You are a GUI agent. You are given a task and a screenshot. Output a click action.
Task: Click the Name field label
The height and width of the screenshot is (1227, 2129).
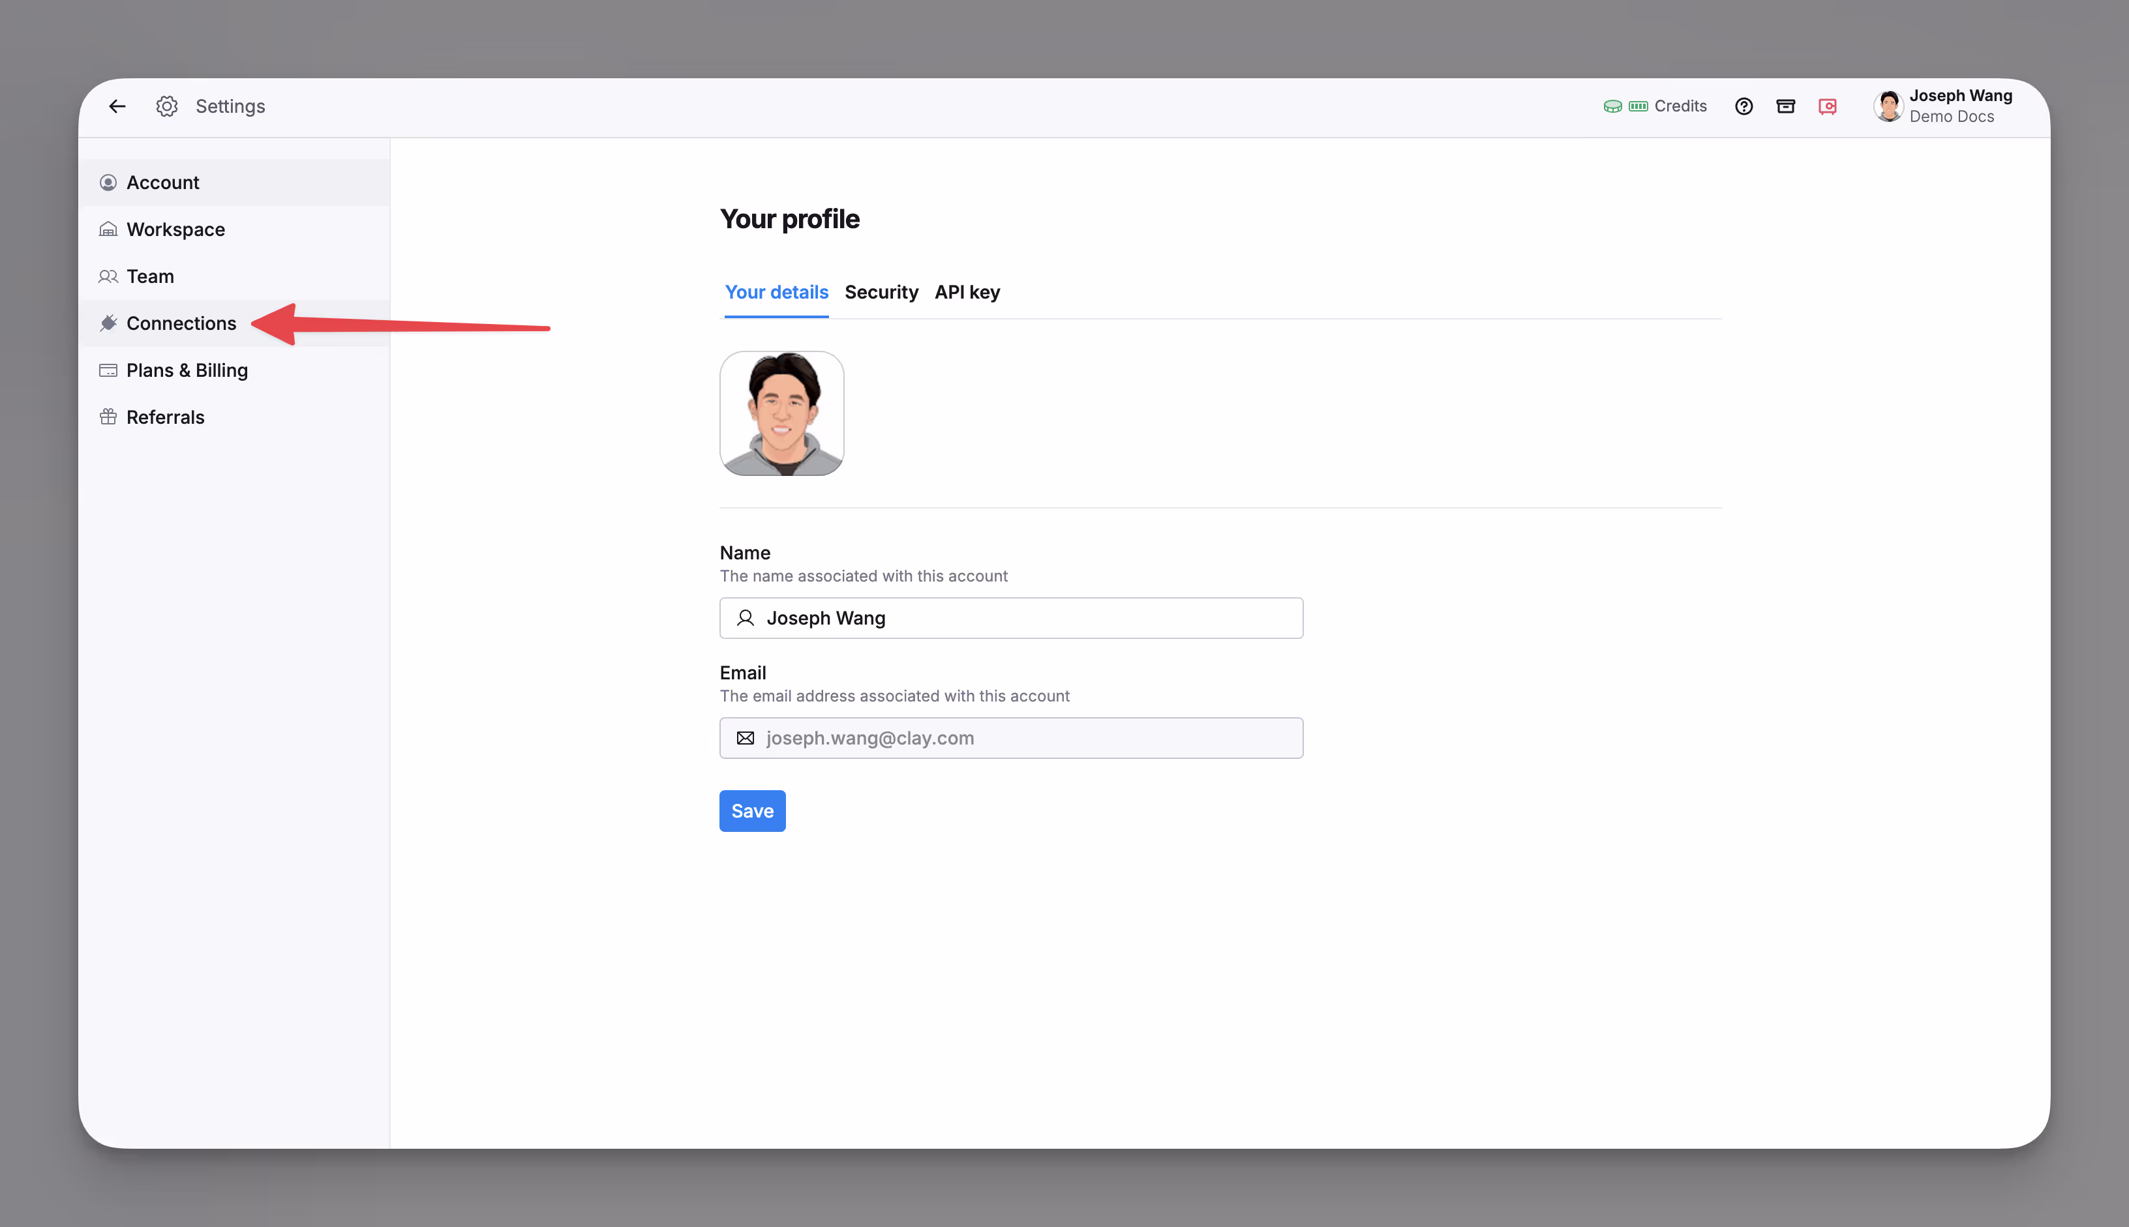745,553
